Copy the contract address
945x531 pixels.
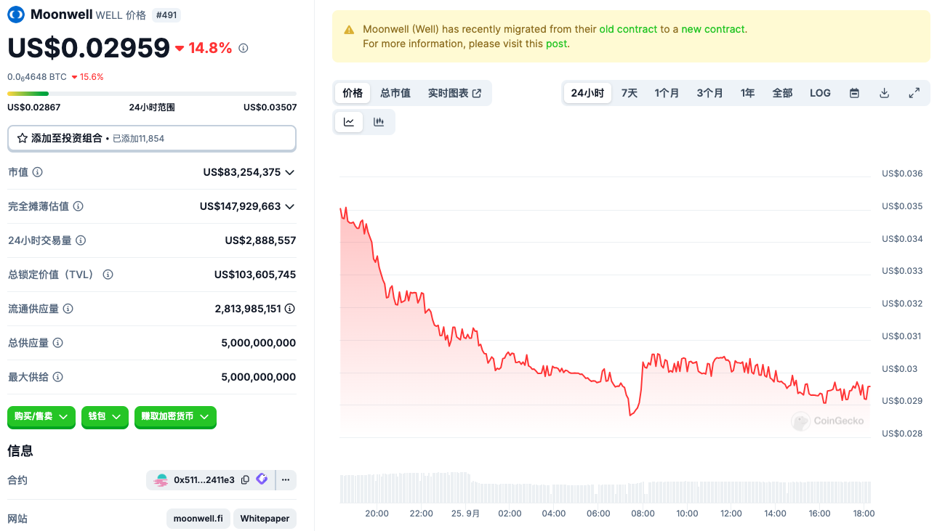(245, 480)
